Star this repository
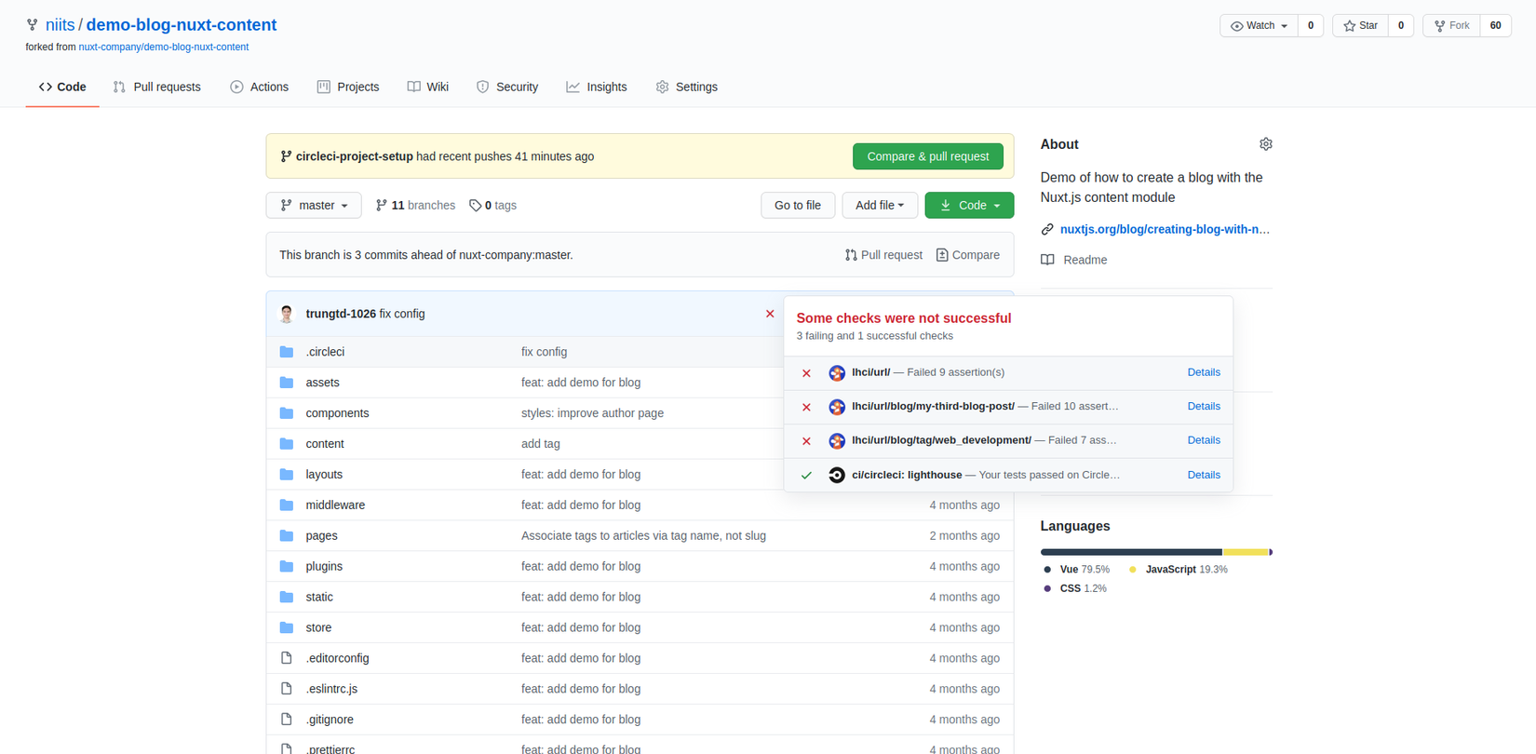Screen dimensions: 1536x754 pos(1360,26)
